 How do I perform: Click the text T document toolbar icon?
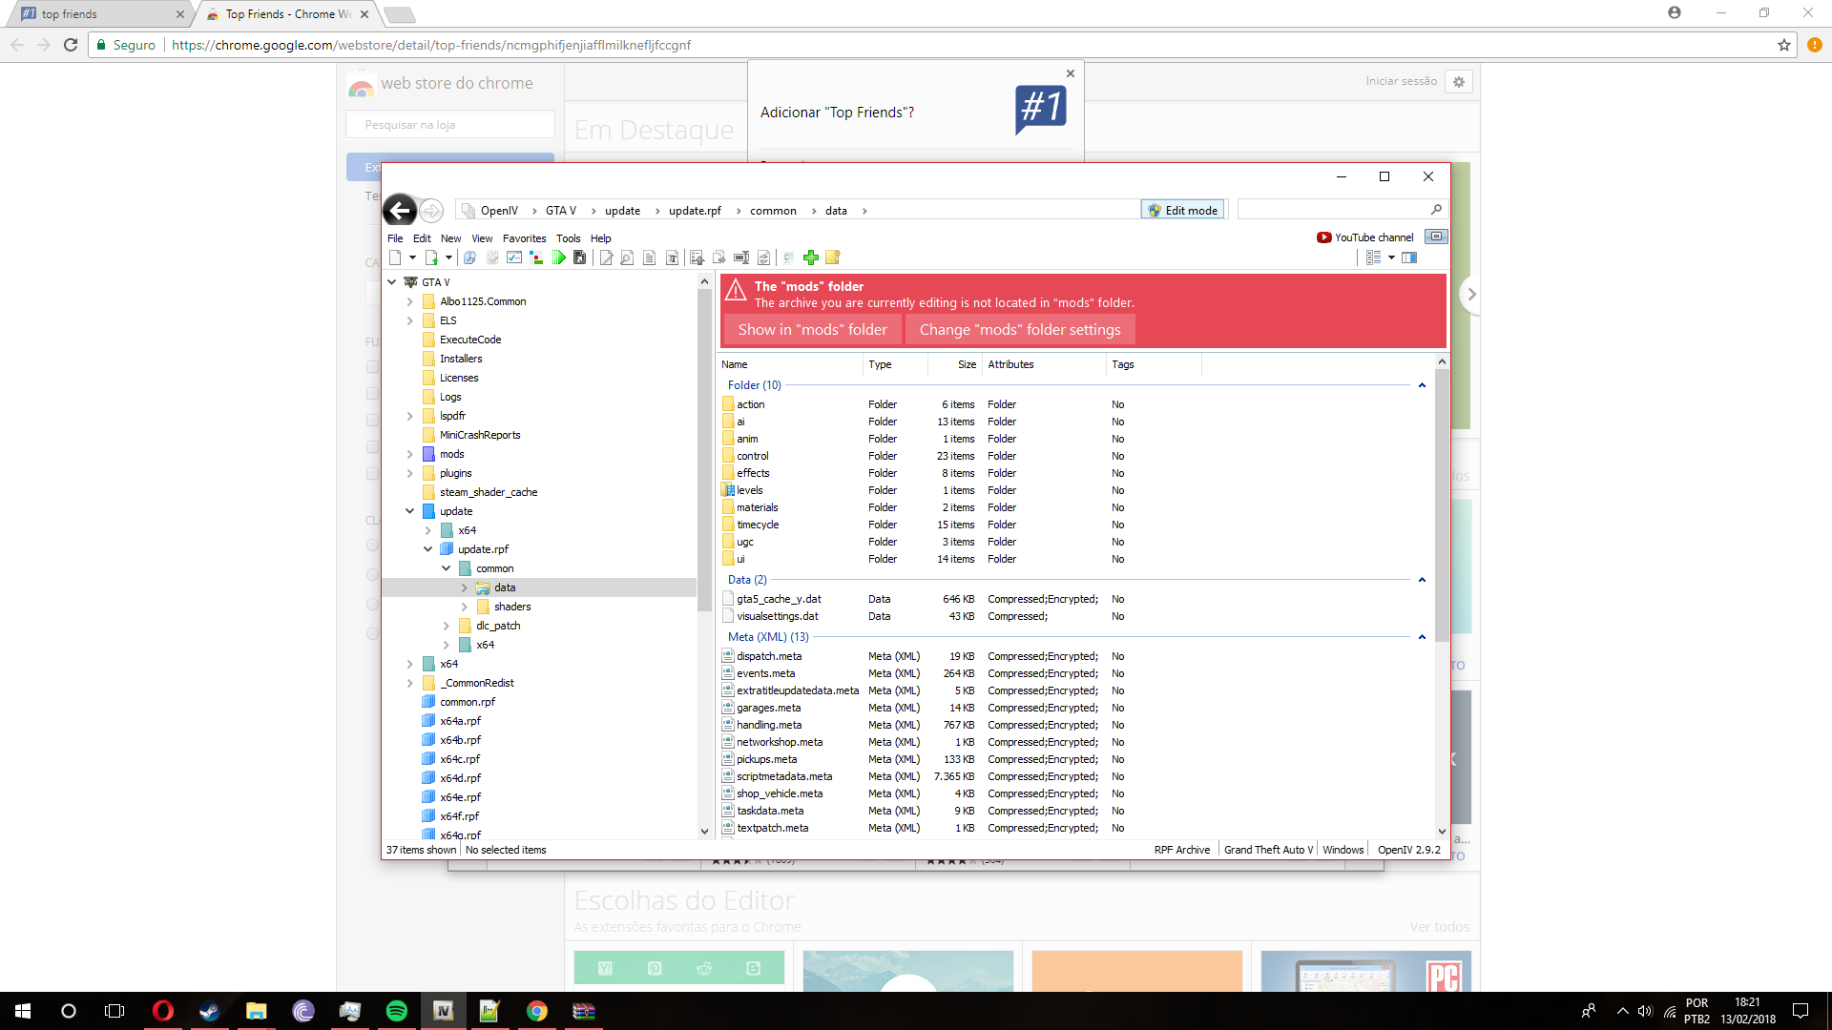click(672, 257)
